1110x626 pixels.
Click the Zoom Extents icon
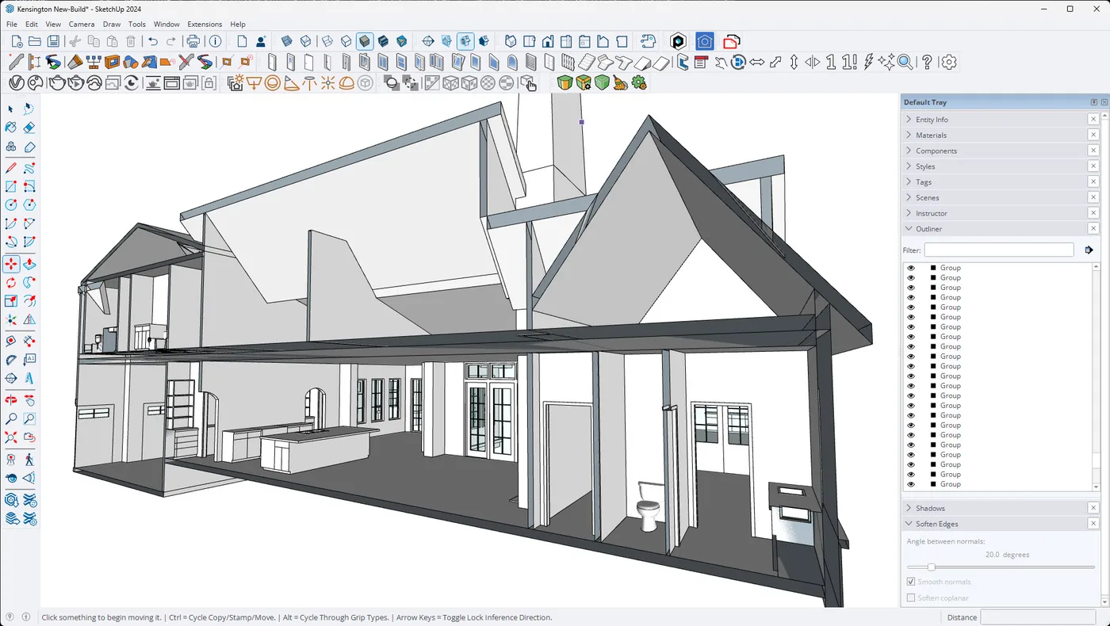[x=10, y=438]
